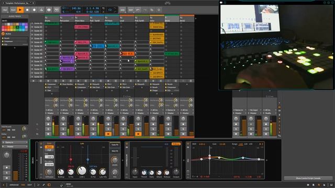Click the 4/4 time signature field
335x188 pixels.
pos(79,11)
